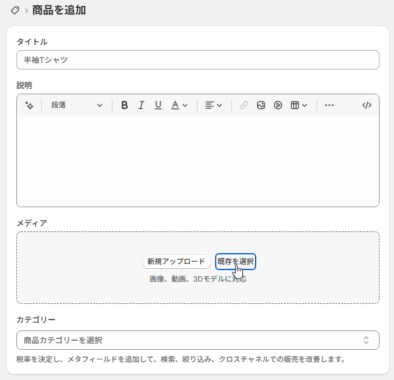Click the 既存を選択 button
Screen dimensions: 394x380
point(236,262)
